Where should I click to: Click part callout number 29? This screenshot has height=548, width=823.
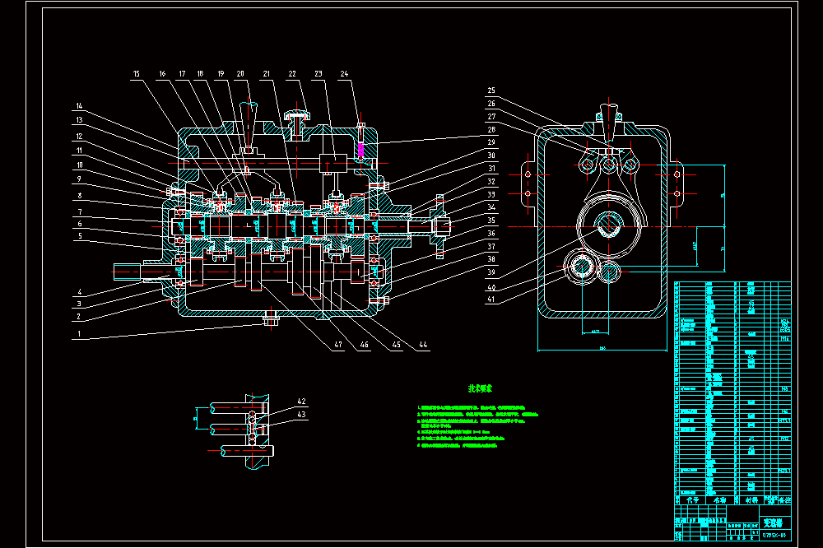click(491, 142)
